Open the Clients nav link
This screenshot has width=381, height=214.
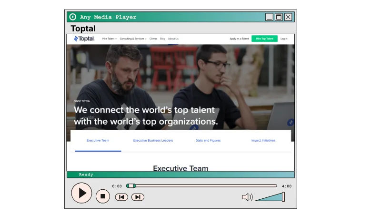(x=153, y=39)
